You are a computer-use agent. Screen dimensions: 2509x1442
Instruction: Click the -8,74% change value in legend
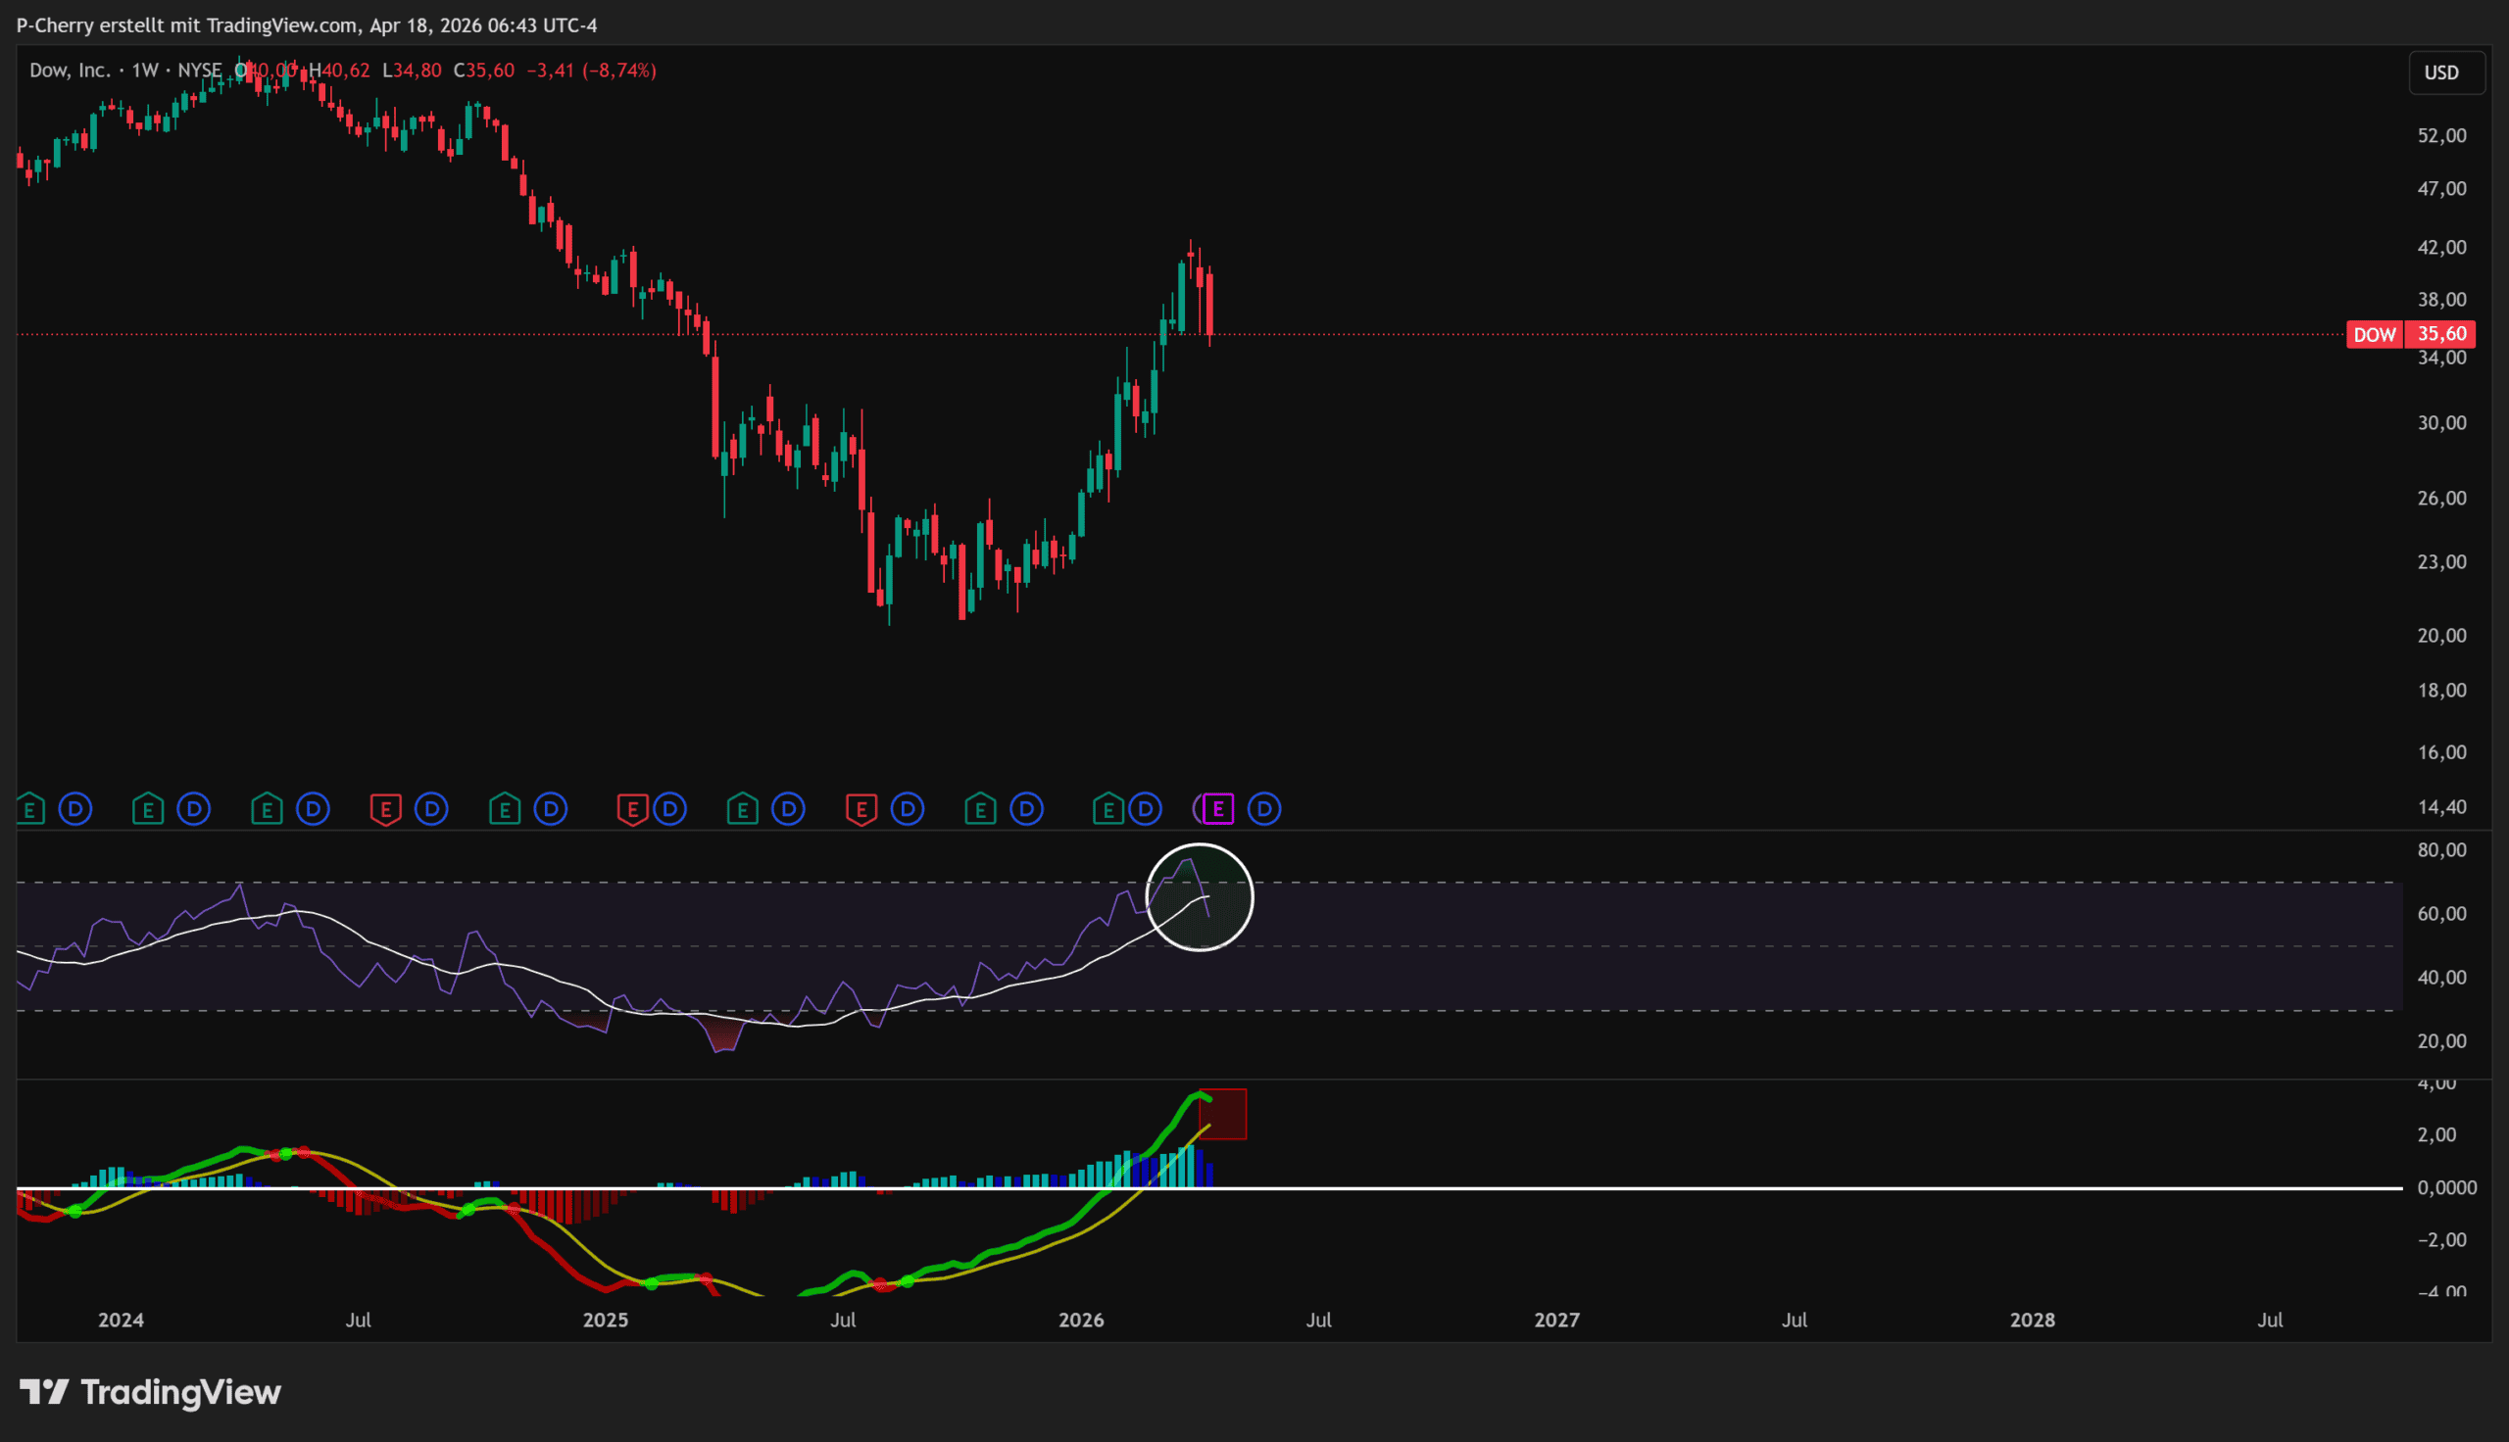click(620, 71)
